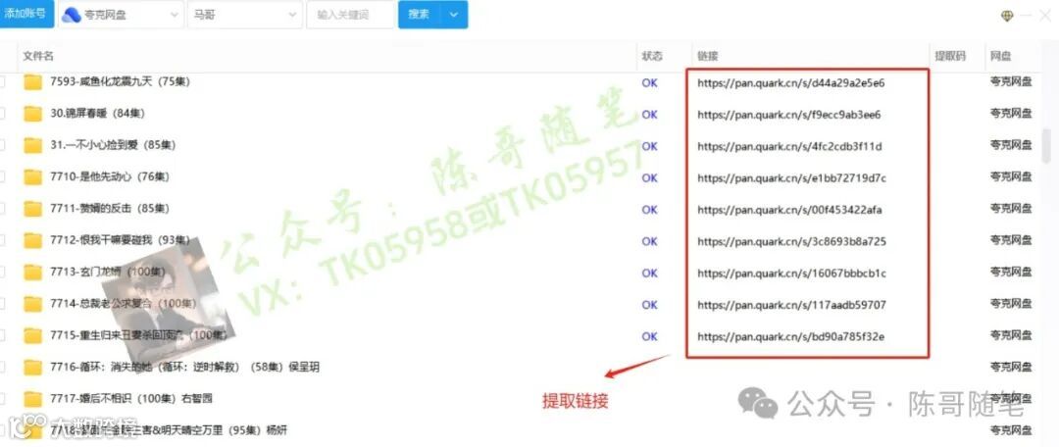This screenshot has height=447, width=1059.
Task: Open the 夸克网盘 cloud drive dropdown
Action: click(121, 14)
